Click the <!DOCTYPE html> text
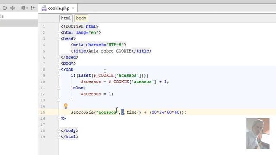The width and height of the screenshot is (276, 155). (79, 26)
